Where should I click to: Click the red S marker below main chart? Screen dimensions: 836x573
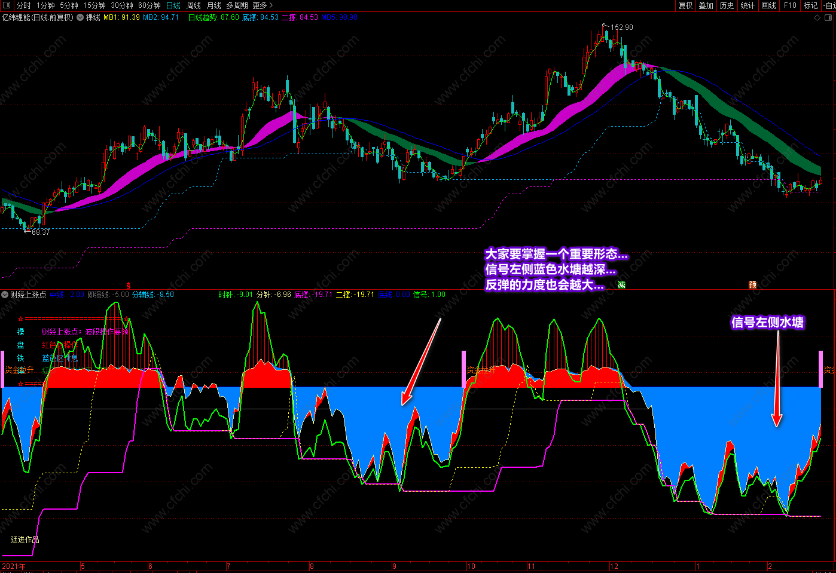tap(128, 286)
